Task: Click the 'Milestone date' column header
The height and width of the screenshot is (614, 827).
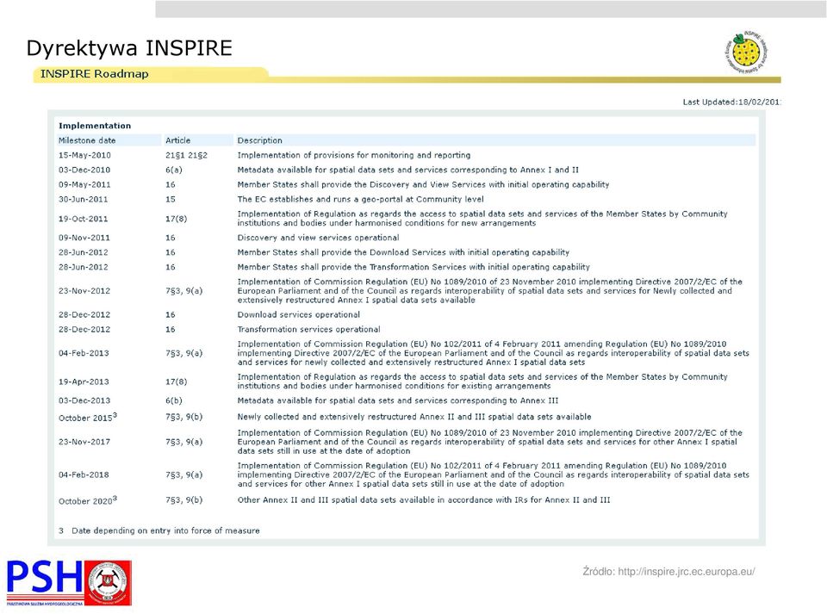Action: point(87,140)
